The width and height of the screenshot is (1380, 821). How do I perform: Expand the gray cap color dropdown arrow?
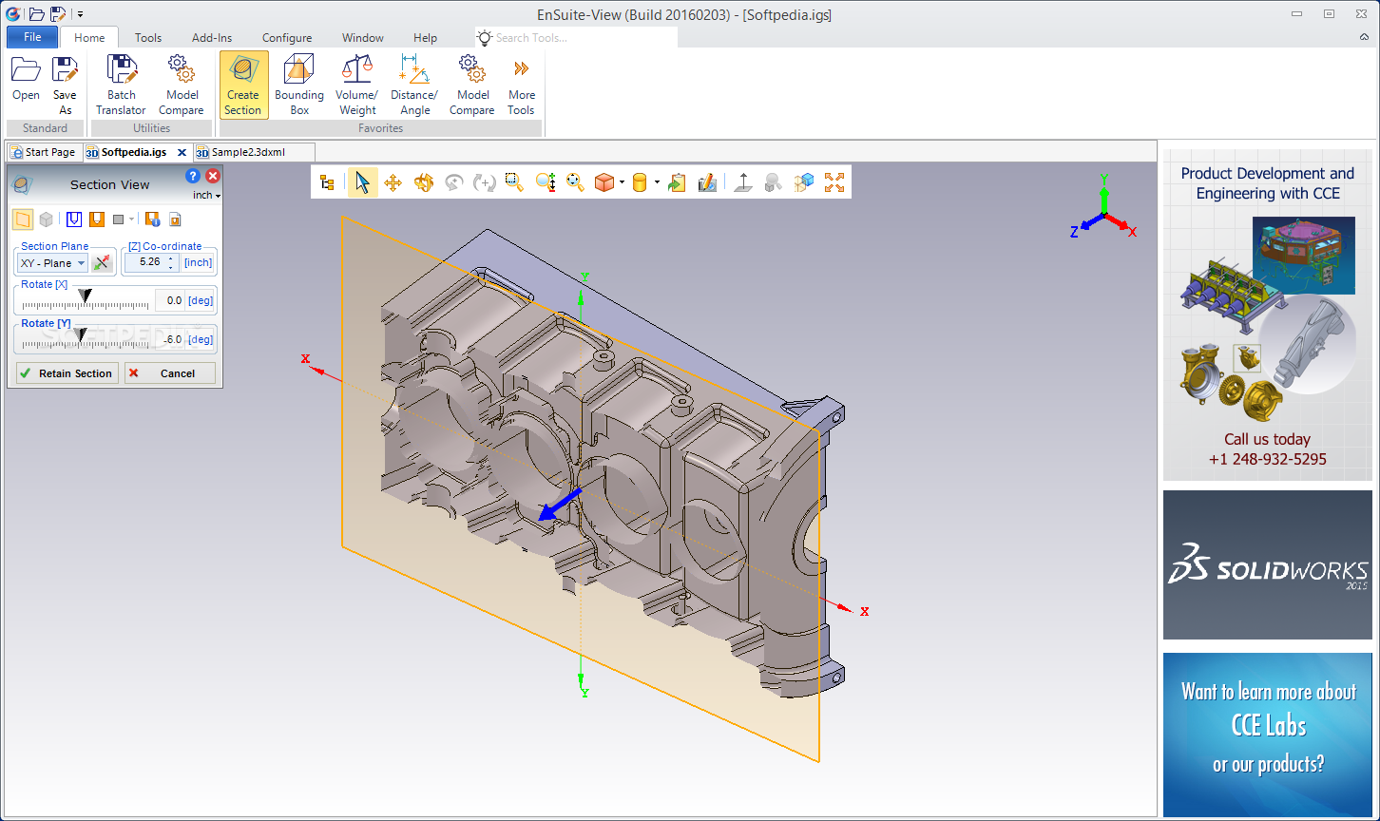[x=132, y=220]
